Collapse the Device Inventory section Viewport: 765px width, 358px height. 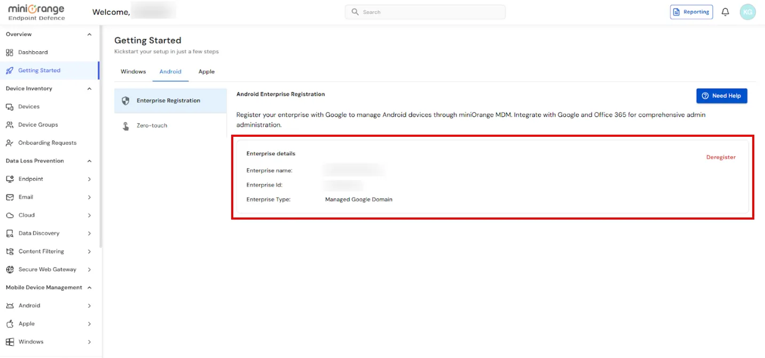(89, 89)
